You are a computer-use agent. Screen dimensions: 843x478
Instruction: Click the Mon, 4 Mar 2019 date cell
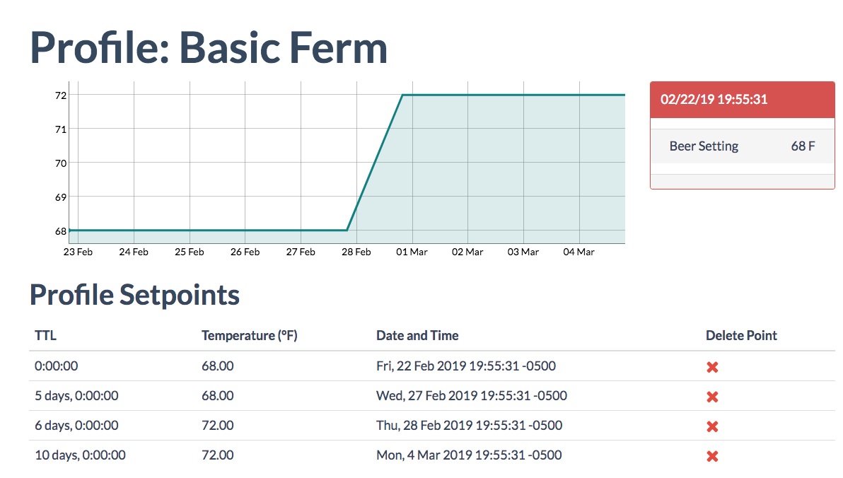[x=470, y=455]
